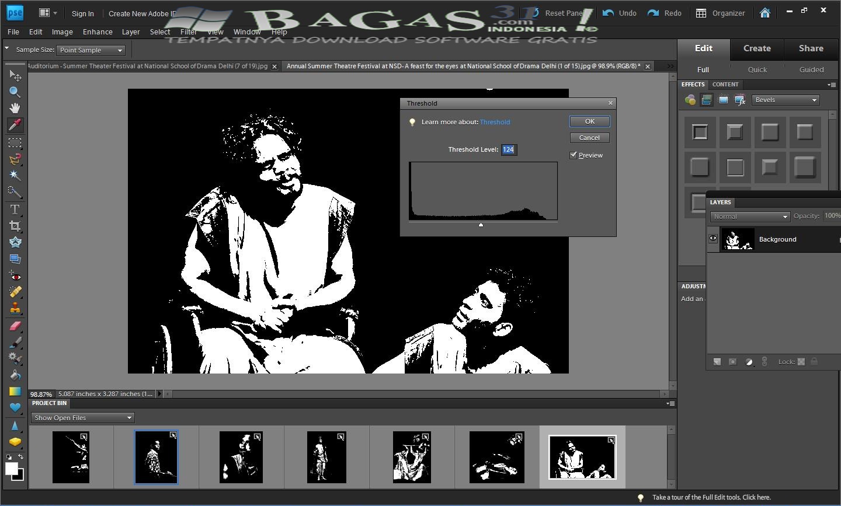This screenshot has width=841, height=506.
Task: Select the Crop tool
Action: (15, 226)
